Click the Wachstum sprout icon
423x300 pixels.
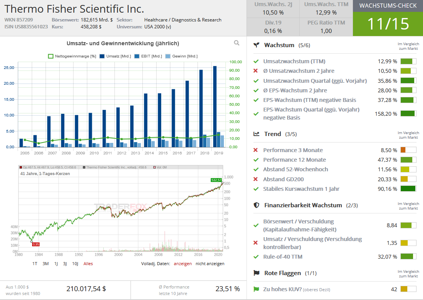[x=256, y=45]
